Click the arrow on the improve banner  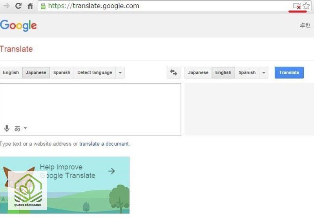(x=111, y=171)
